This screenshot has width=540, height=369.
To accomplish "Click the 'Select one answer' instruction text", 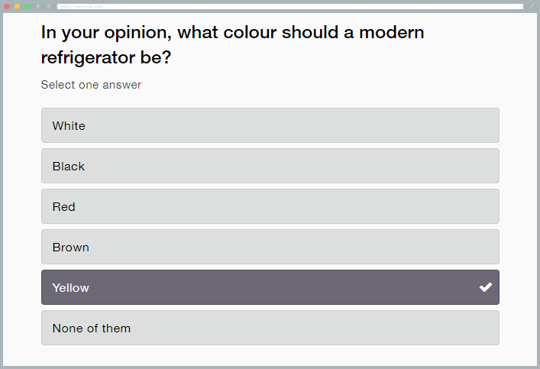I will point(91,85).
